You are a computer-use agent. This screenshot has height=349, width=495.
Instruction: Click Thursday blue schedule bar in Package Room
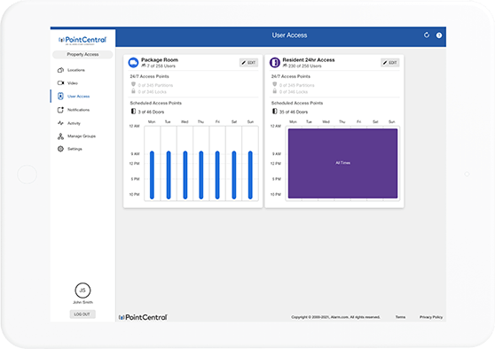[201, 175]
